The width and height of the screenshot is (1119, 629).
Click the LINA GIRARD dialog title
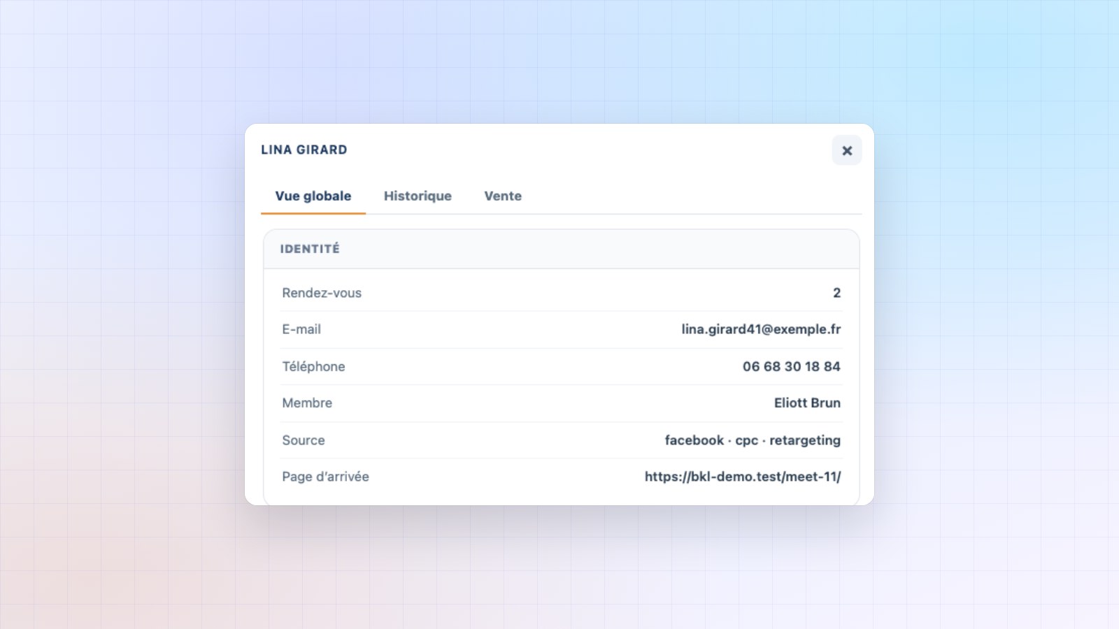(304, 150)
